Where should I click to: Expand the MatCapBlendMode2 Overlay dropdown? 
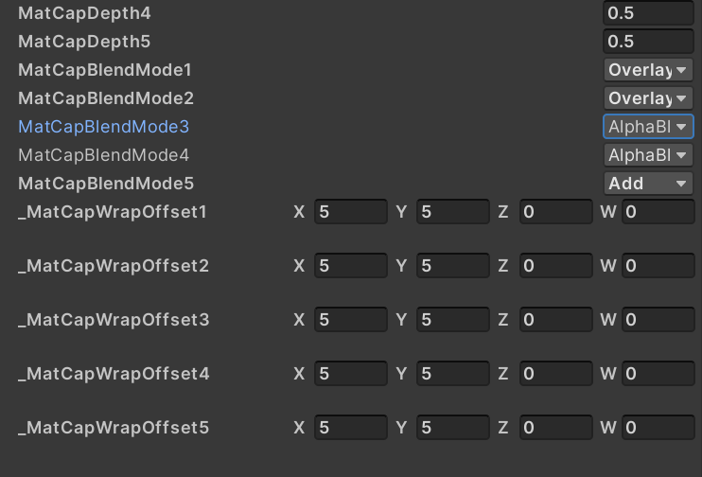(x=648, y=98)
